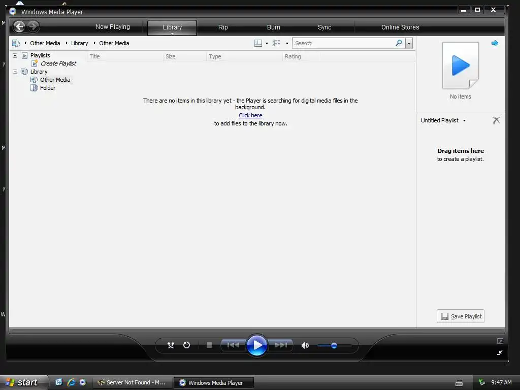This screenshot has height=390, width=520.
Task: Launch Media Player quick launch icon
Action: pos(83,382)
